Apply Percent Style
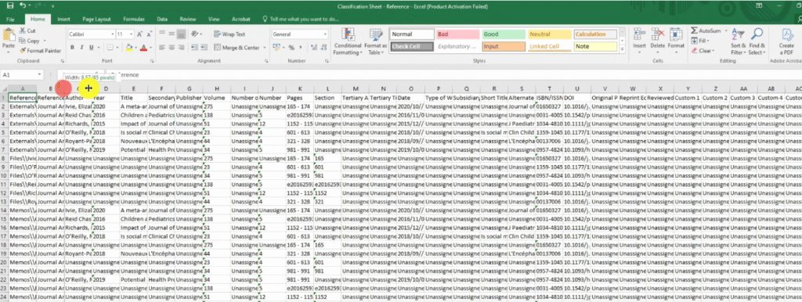The image size is (802, 302). pos(291,48)
